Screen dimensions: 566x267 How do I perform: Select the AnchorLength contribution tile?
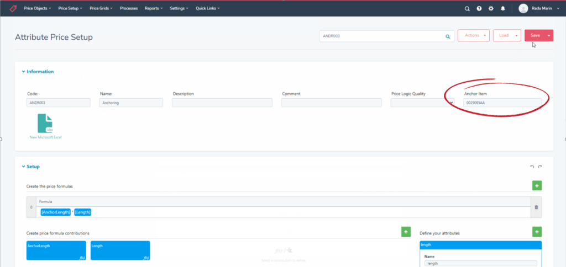point(56,250)
